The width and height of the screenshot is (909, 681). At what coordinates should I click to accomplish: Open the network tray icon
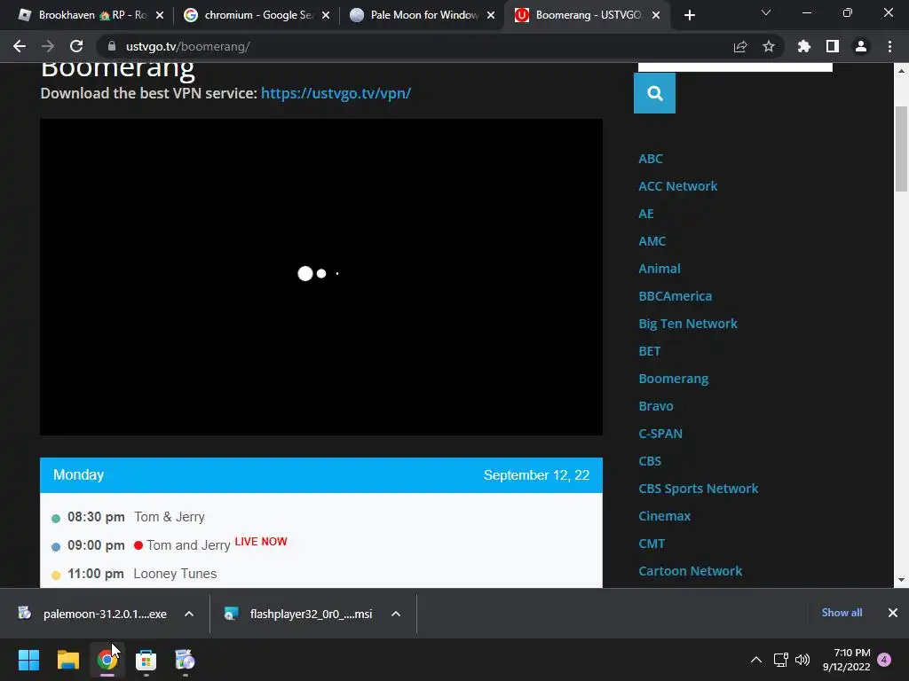tap(781, 660)
